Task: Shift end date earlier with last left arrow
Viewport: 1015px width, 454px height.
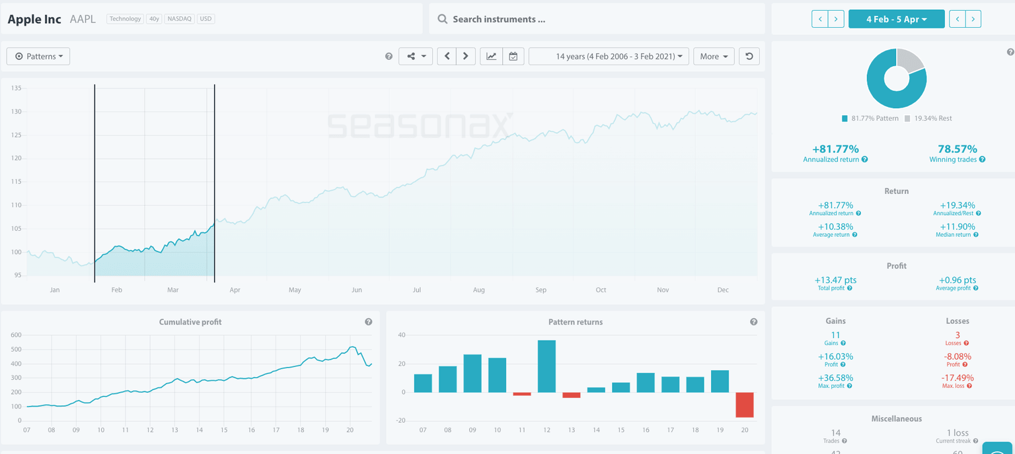Action: [x=958, y=19]
